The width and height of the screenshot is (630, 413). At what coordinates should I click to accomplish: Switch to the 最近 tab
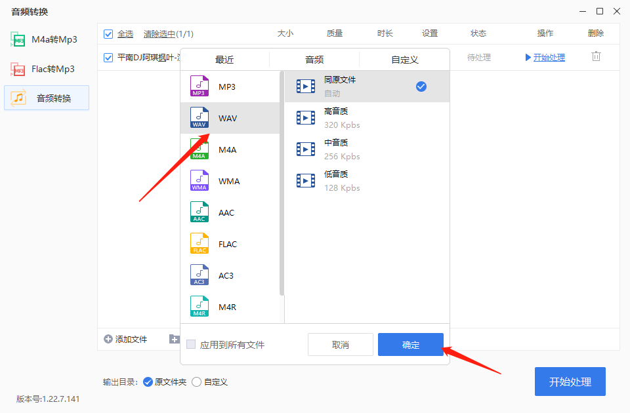point(224,60)
